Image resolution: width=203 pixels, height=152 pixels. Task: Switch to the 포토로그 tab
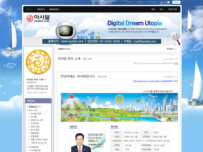tap(41, 9)
